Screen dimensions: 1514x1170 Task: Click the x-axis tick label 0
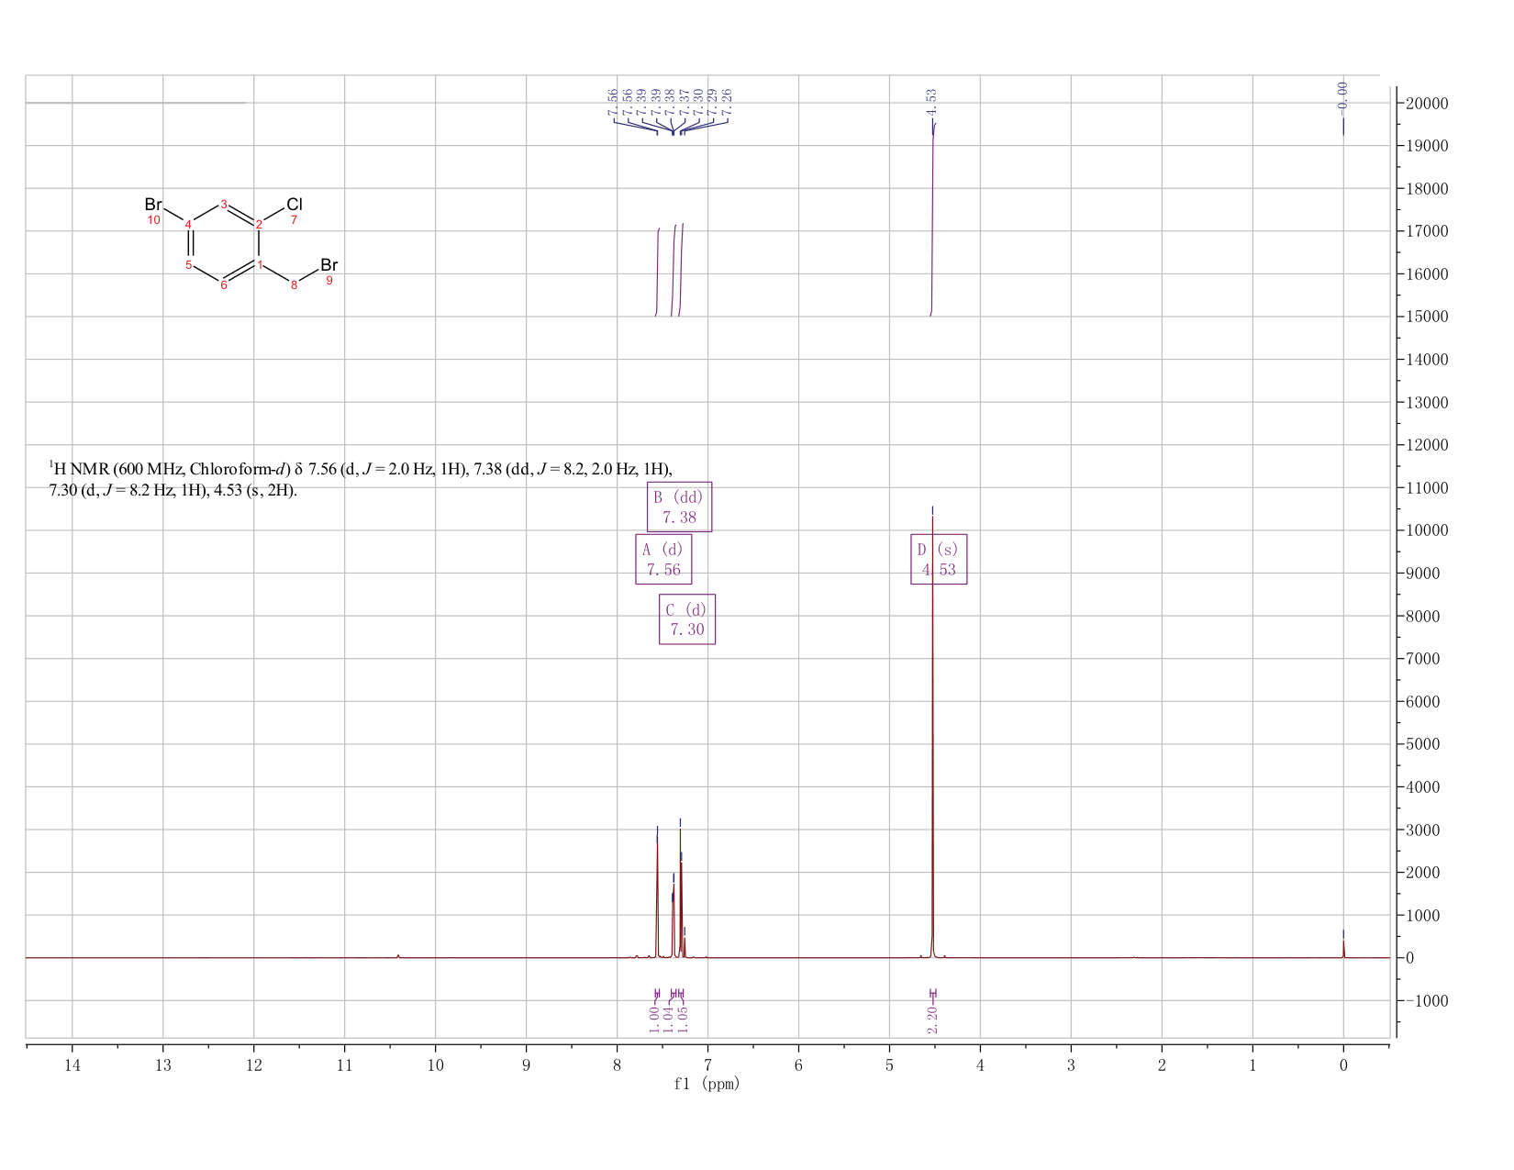[x=1343, y=1065]
